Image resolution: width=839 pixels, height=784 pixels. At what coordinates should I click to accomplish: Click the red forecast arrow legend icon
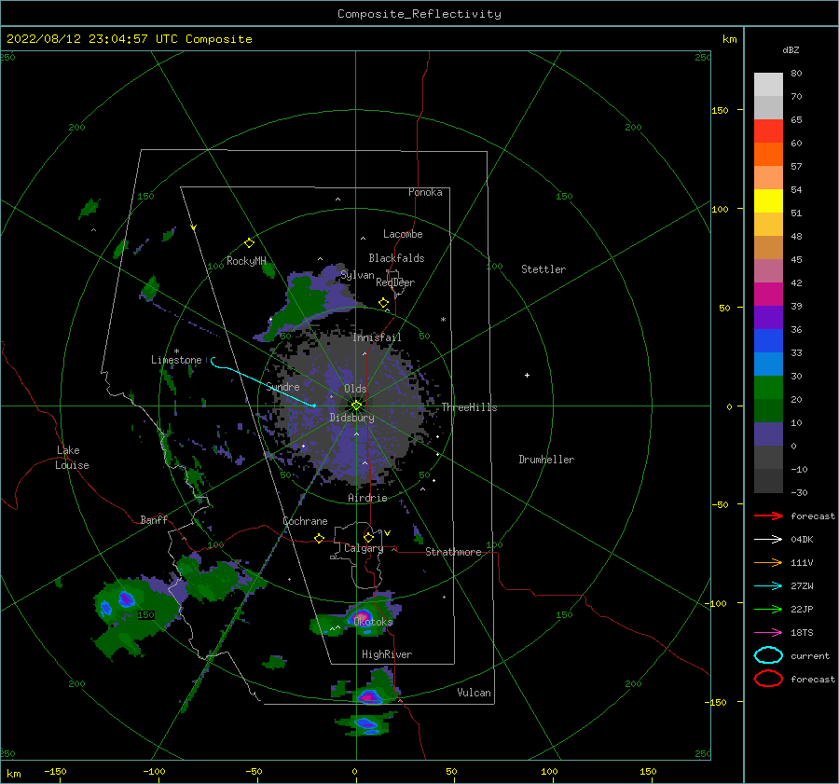coord(768,516)
